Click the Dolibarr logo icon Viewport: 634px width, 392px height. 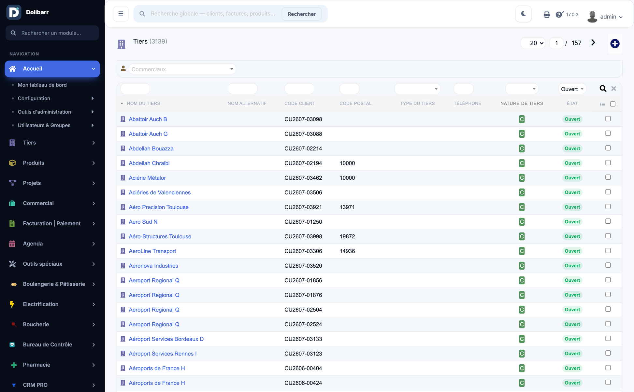(x=14, y=12)
